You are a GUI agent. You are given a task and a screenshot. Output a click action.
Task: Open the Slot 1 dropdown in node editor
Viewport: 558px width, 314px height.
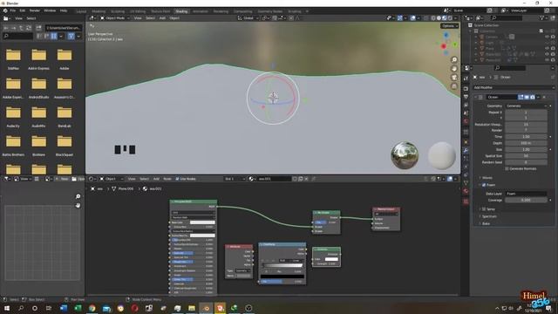[x=235, y=179]
